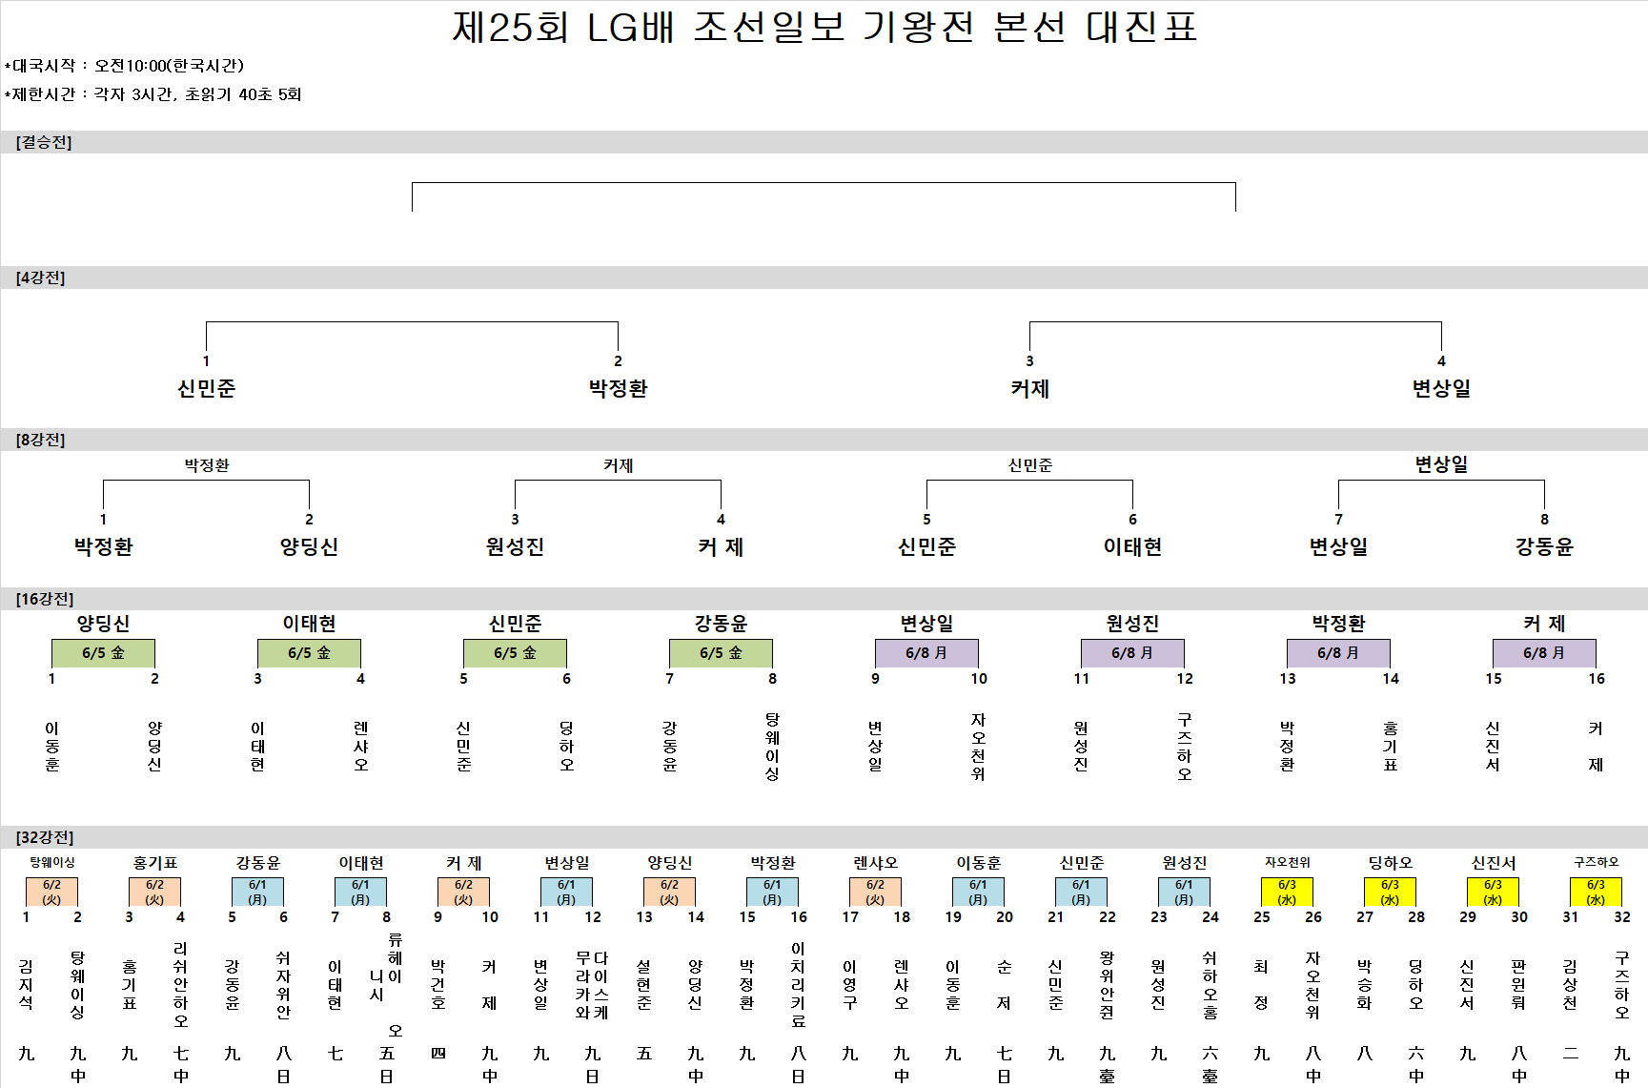Click 변상일 at slot 7 in 8강전
Viewport: 1648px width, 1088px height.
pyautogui.click(x=1338, y=546)
